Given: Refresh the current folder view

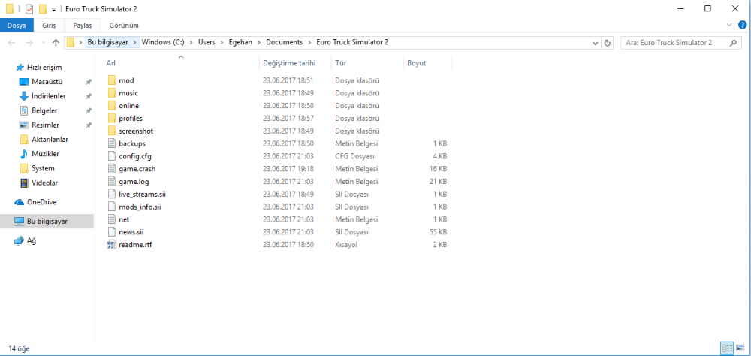Looking at the screenshot, I should [x=607, y=43].
